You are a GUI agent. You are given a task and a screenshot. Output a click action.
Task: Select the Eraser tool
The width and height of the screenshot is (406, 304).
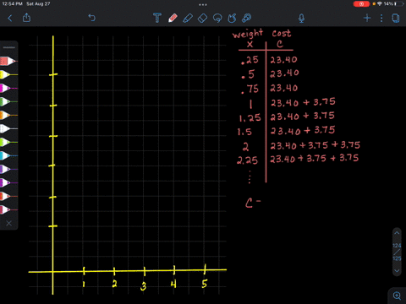(202, 19)
